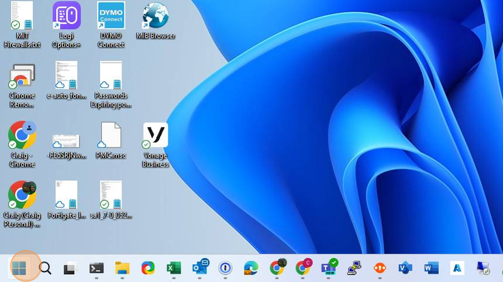The height and width of the screenshot is (282, 503).
Task: Open Visio from the taskbar
Action: [x=405, y=268]
